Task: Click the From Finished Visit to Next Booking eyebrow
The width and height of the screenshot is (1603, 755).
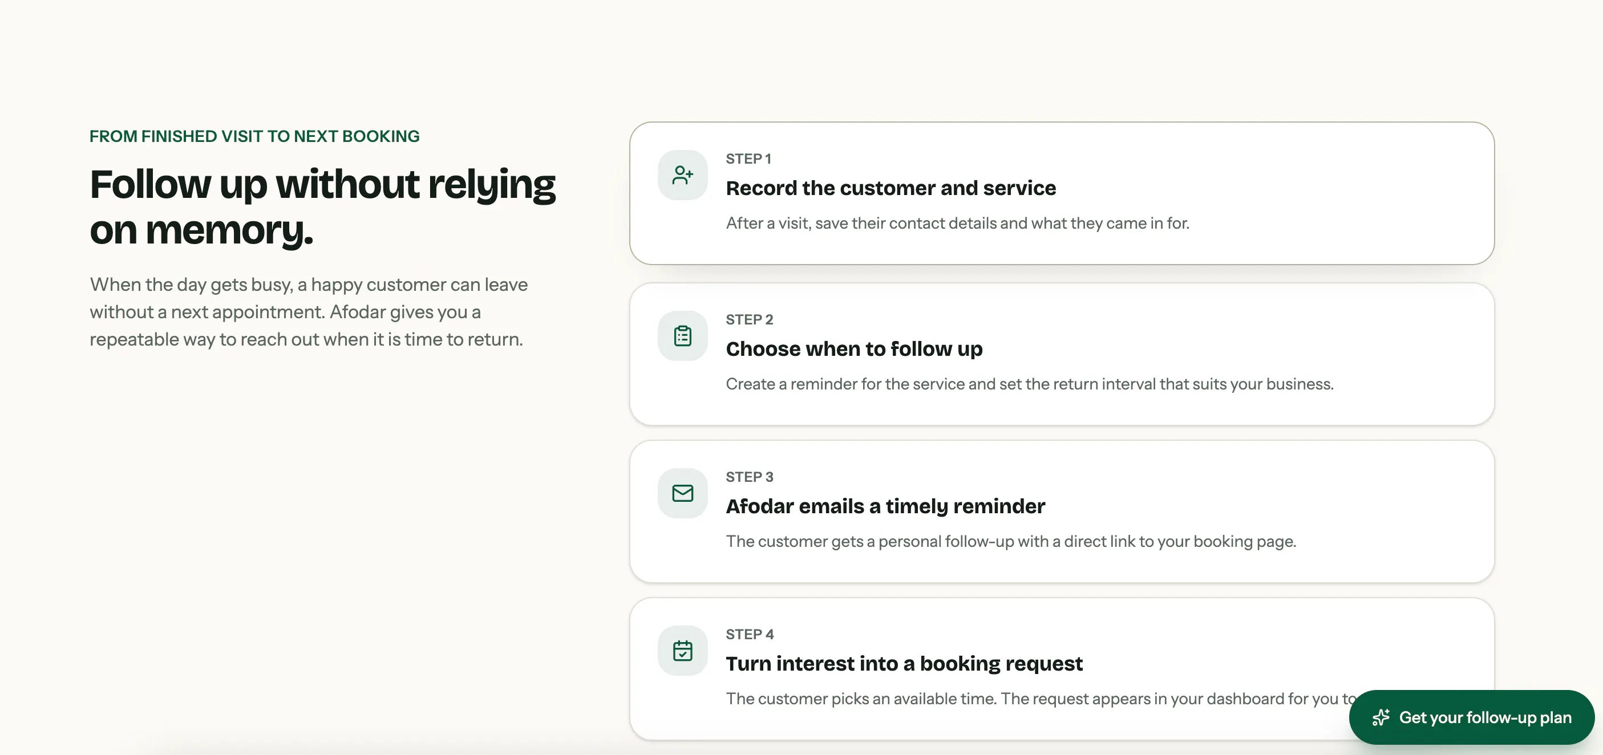Action: (254, 136)
